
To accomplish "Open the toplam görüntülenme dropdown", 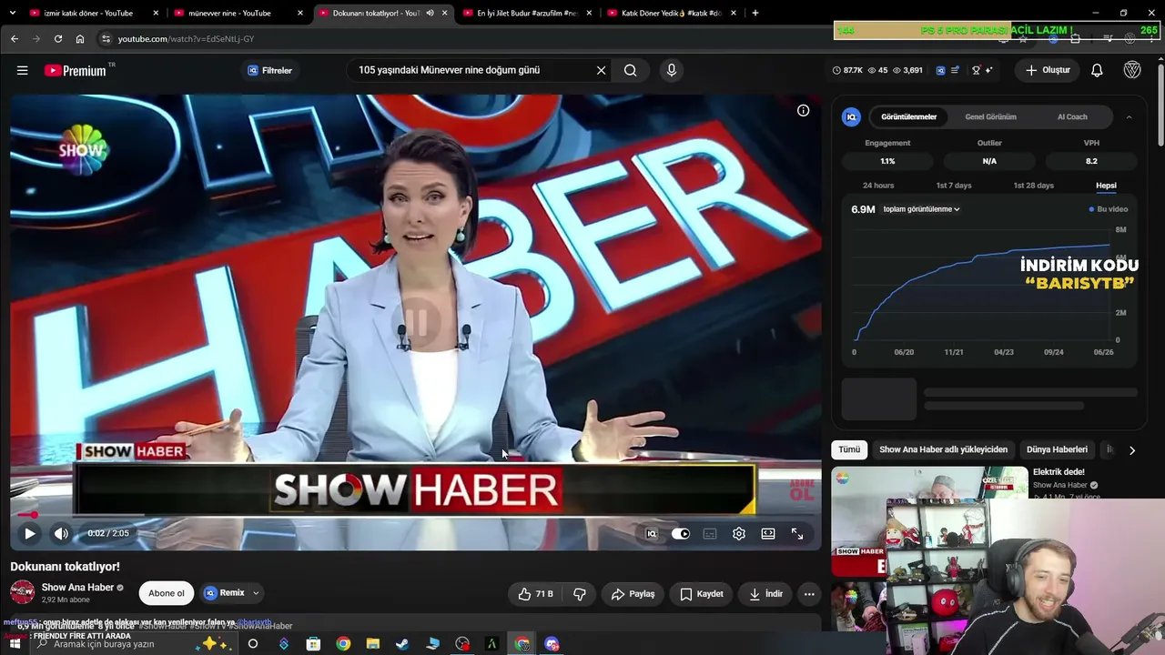I will (x=921, y=209).
